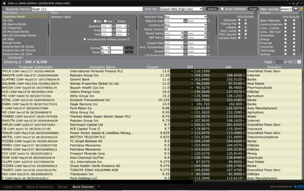Screen dimensions: 304x191
Task: Click the title bar dropdown arrow at far right
Action: [301, 3]
